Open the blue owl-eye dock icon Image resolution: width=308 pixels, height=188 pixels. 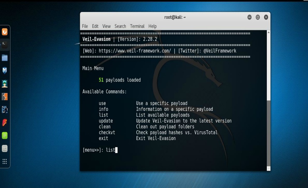tap(5, 109)
